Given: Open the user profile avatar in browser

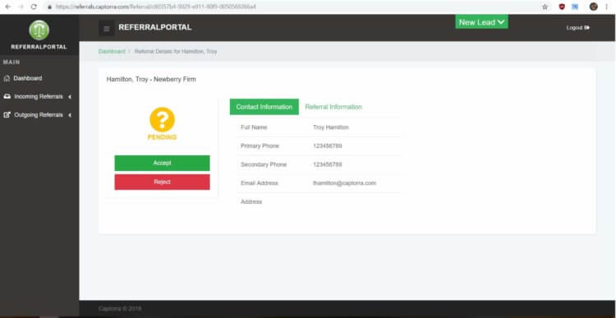Looking at the screenshot, I should coord(594,7).
